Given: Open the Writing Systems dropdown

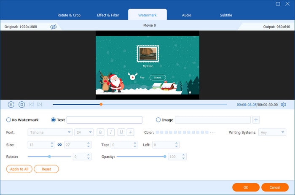Looking at the screenshot, I should pos(272,132).
